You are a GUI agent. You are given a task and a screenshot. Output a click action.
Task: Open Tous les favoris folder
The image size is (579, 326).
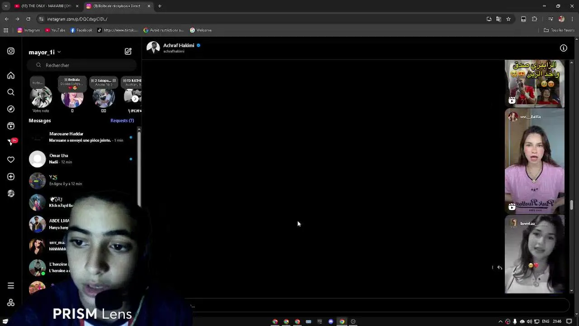(559, 30)
